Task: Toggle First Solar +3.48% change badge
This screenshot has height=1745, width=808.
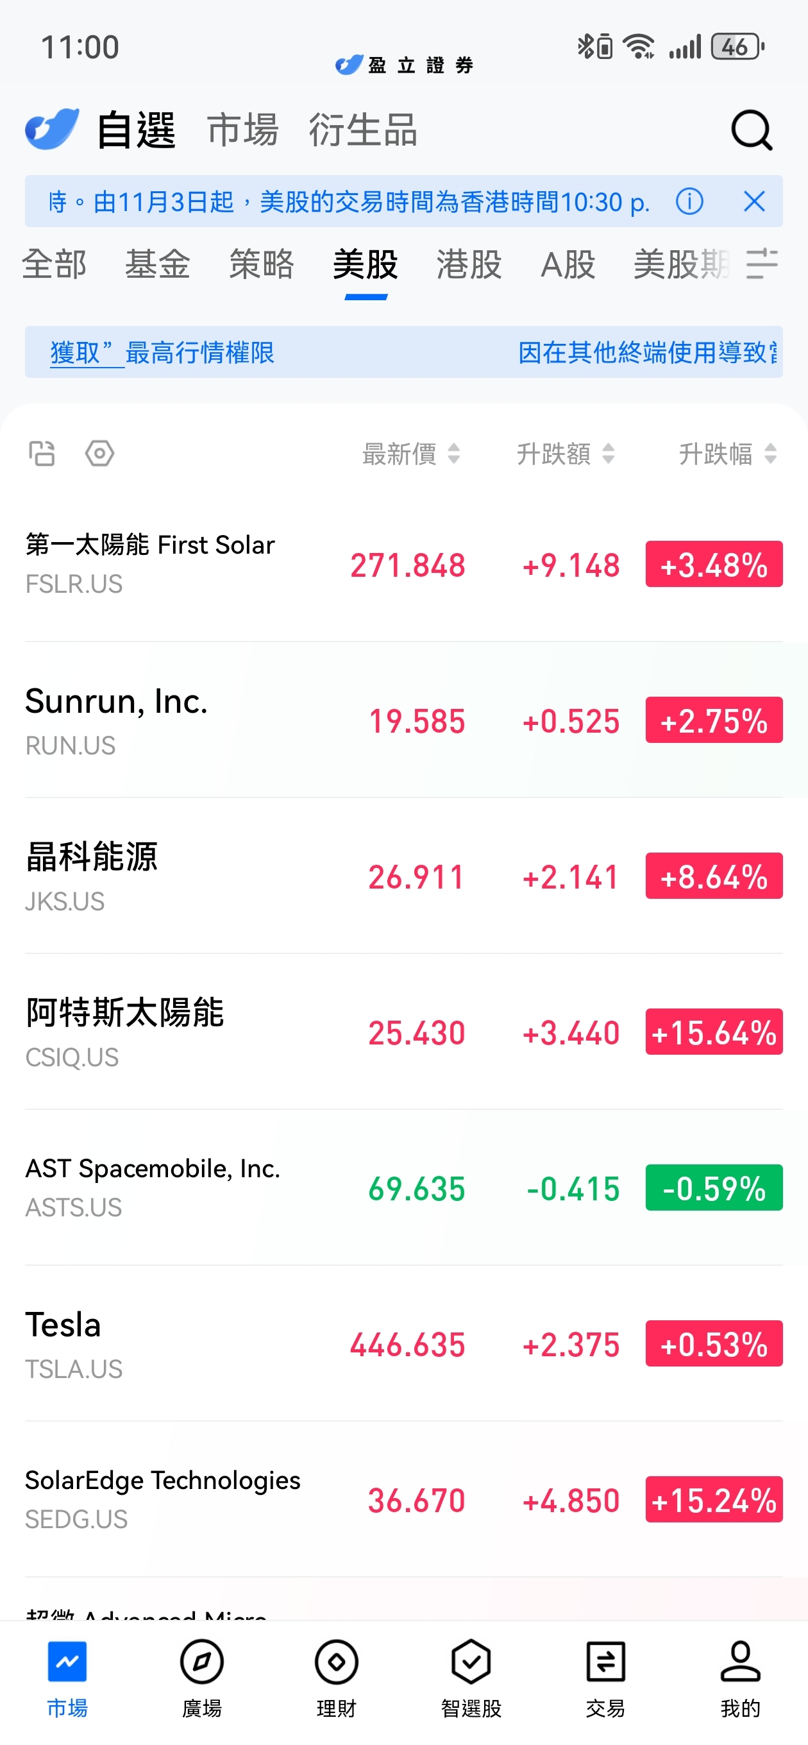Action: [x=713, y=565]
